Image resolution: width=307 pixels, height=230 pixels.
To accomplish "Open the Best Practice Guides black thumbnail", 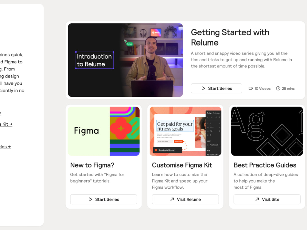I will [267, 131].
